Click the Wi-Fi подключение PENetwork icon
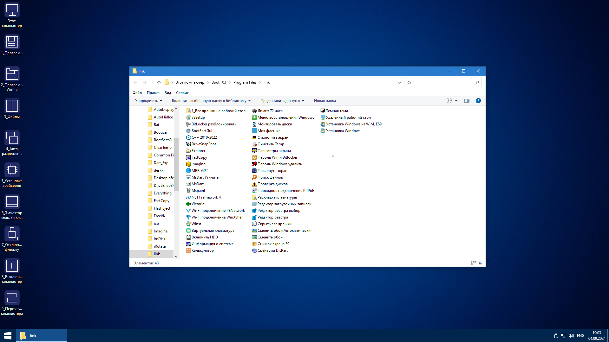The height and width of the screenshot is (342, 609). [x=188, y=211]
